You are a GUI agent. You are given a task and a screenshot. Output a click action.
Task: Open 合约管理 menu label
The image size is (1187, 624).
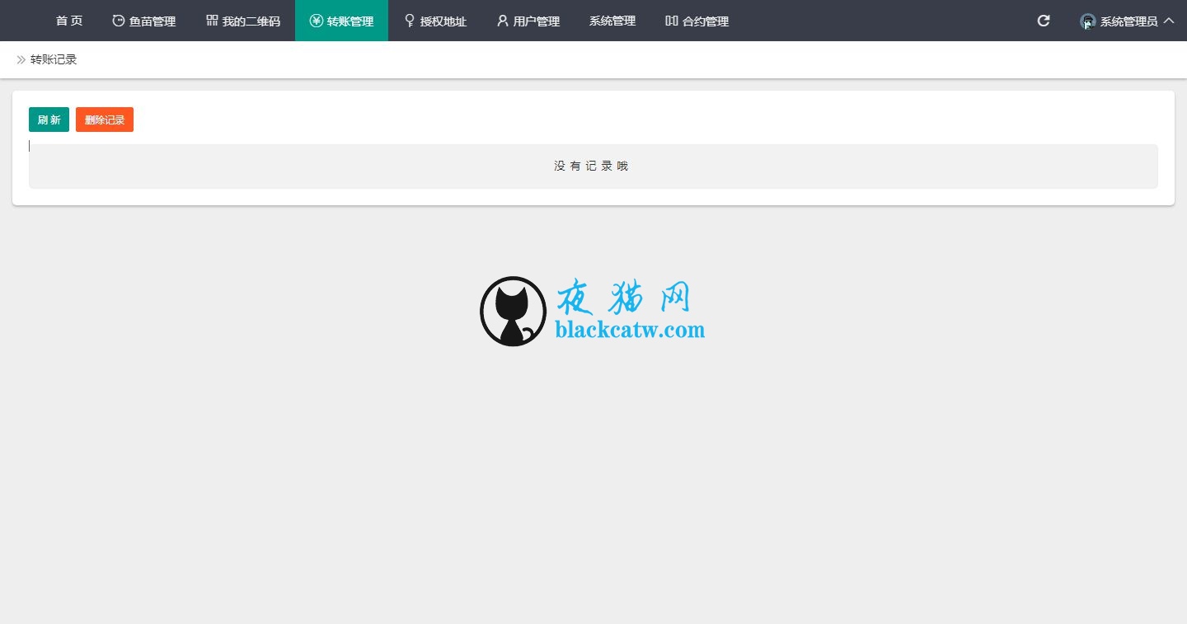click(x=706, y=21)
